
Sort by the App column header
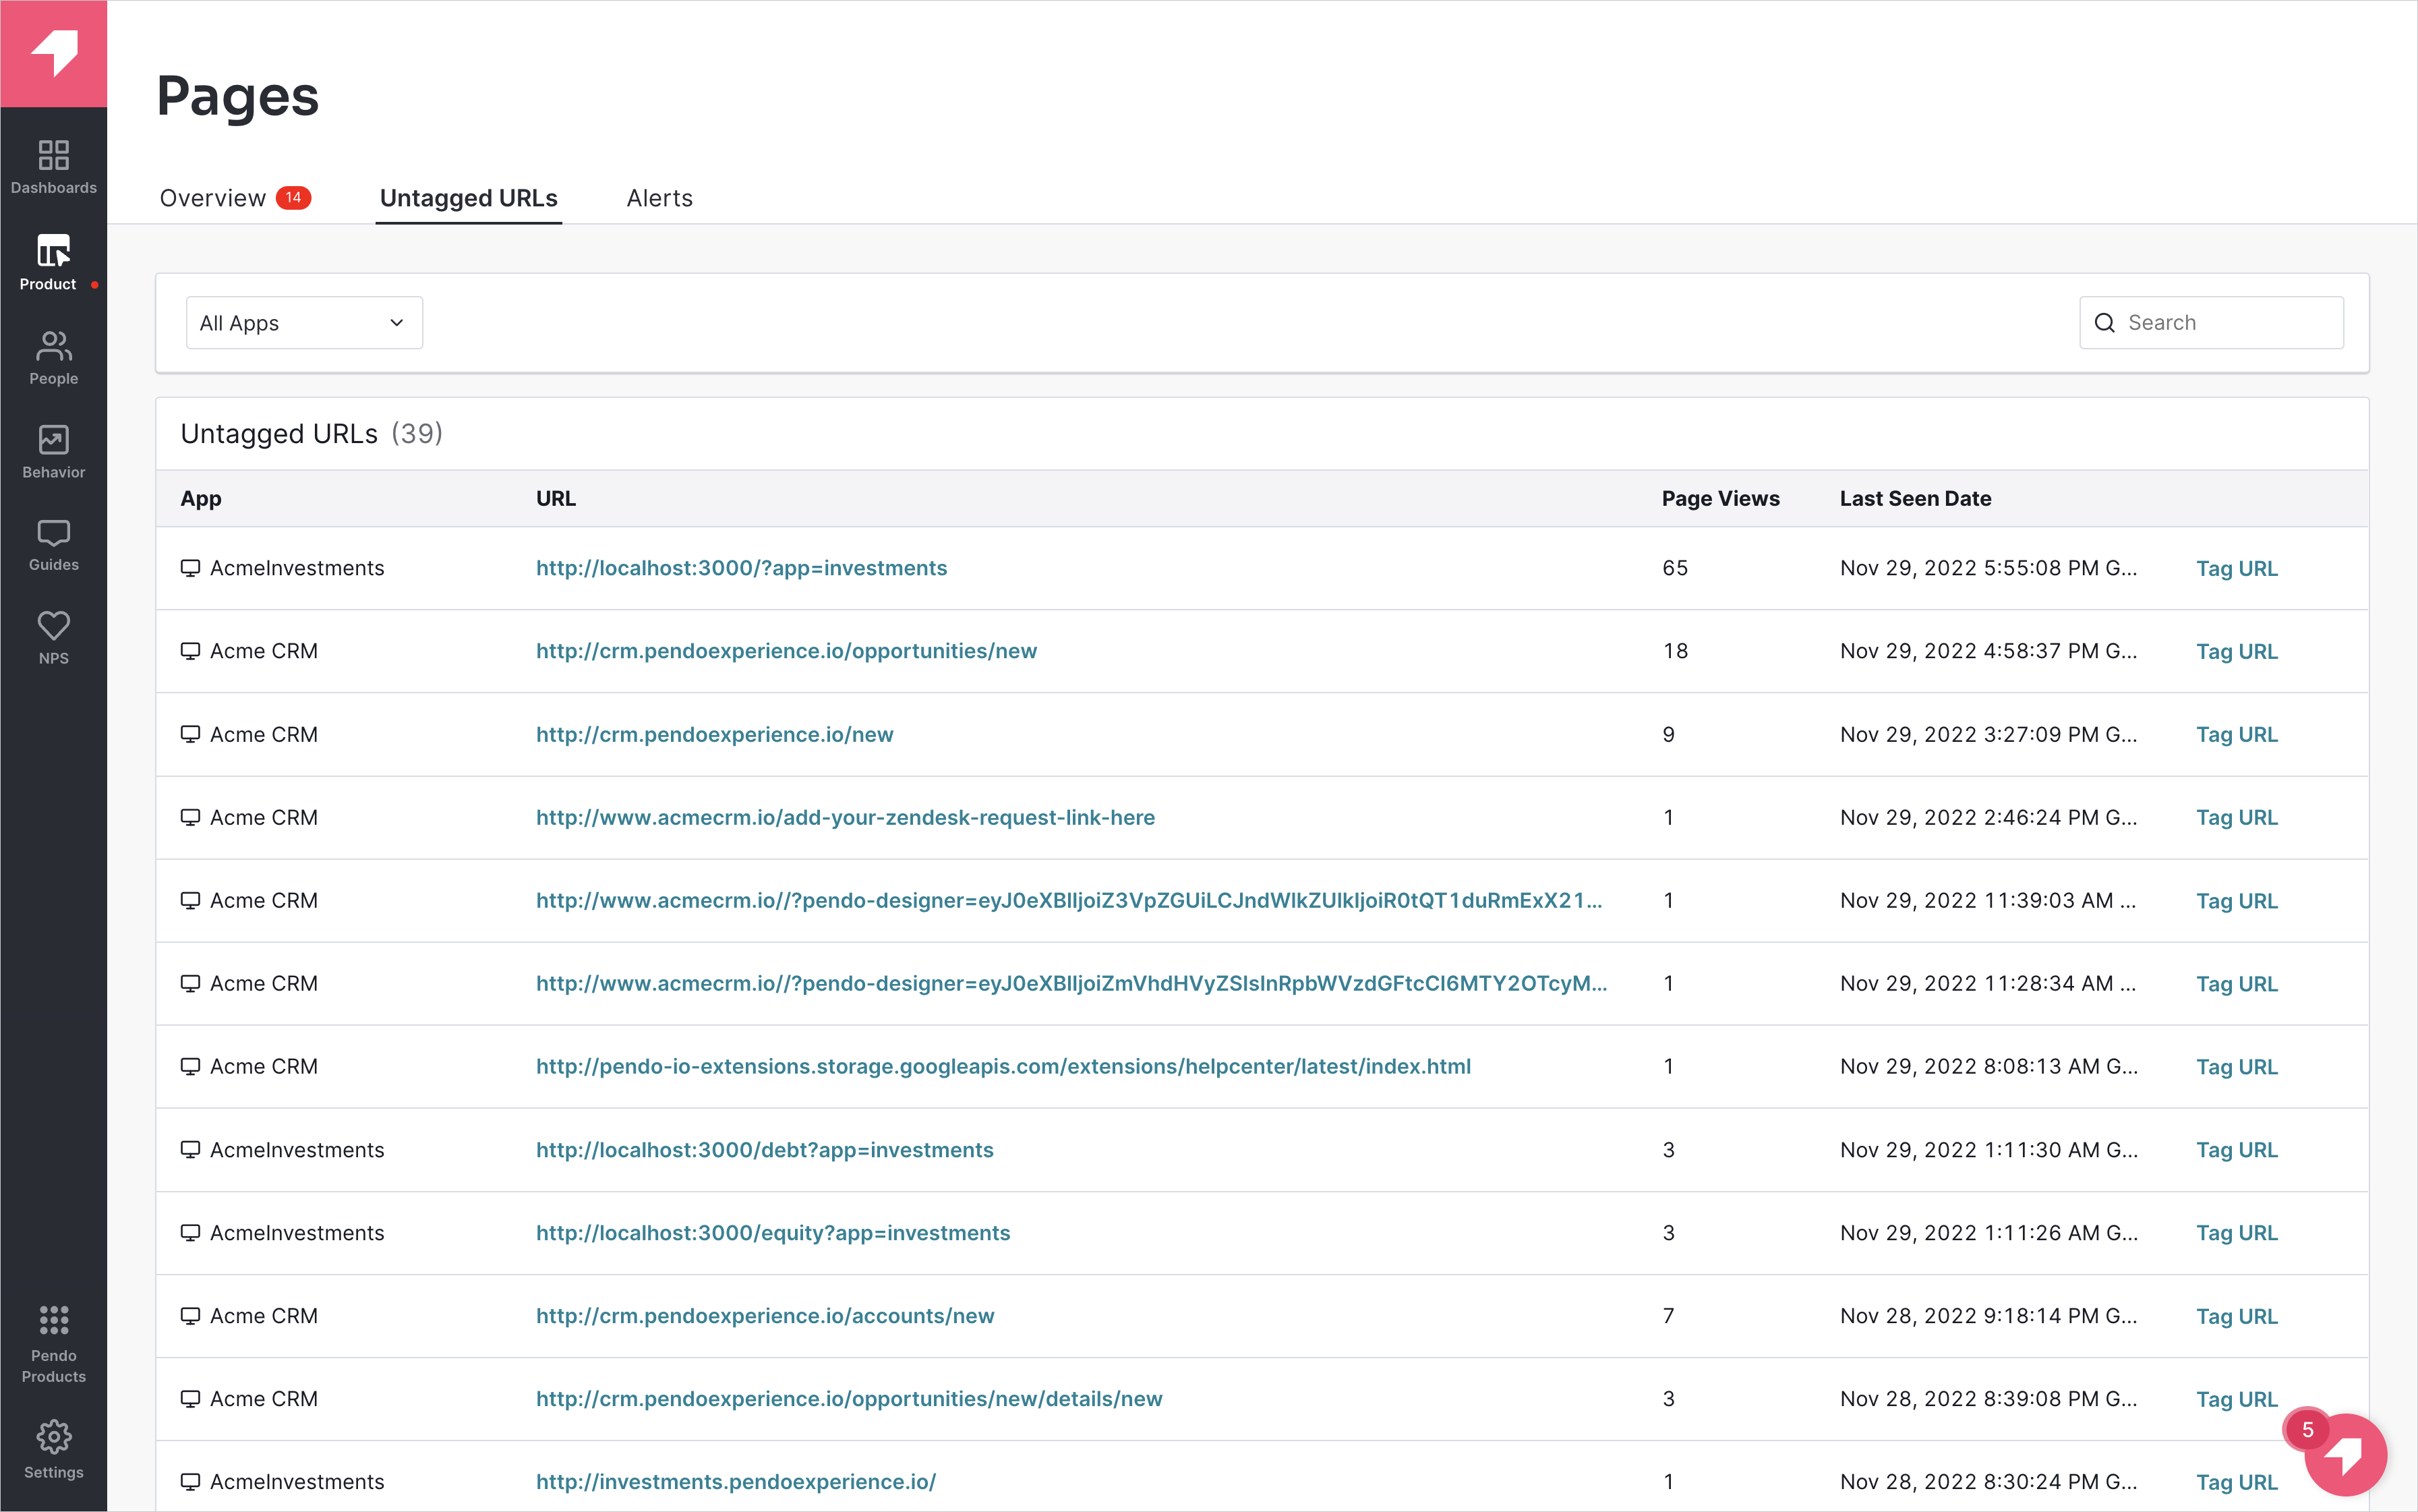[x=201, y=499]
